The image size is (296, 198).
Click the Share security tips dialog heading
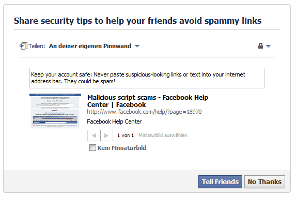point(137,21)
